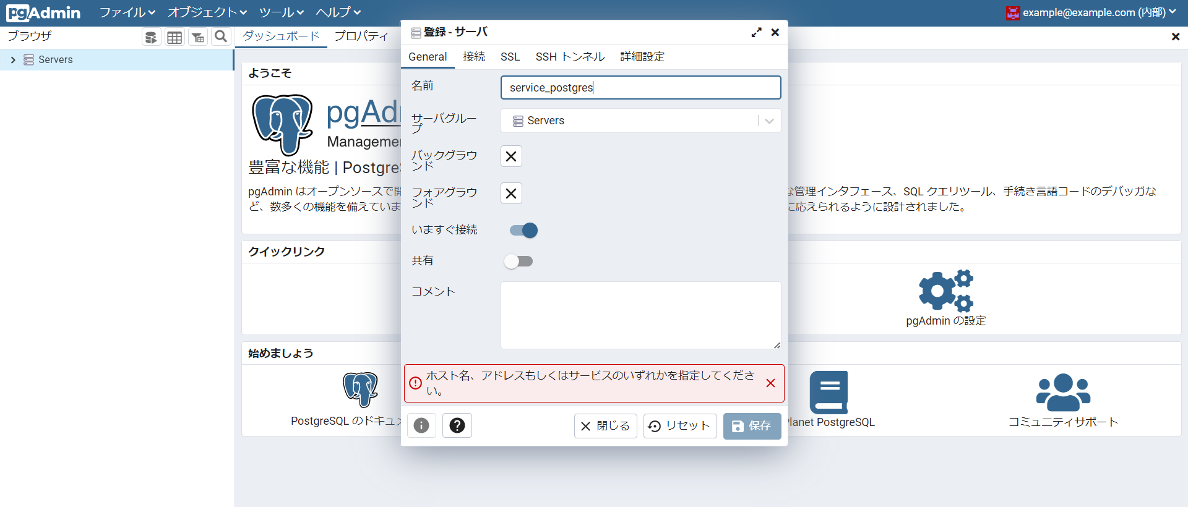
Task: Select the Properties (プロパティ) tab
Action: tap(361, 36)
